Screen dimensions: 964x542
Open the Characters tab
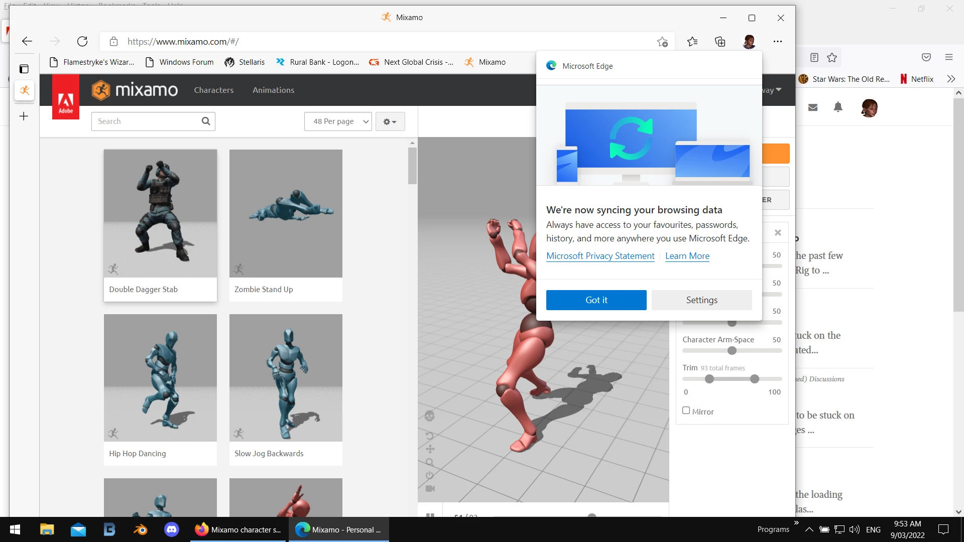(214, 90)
